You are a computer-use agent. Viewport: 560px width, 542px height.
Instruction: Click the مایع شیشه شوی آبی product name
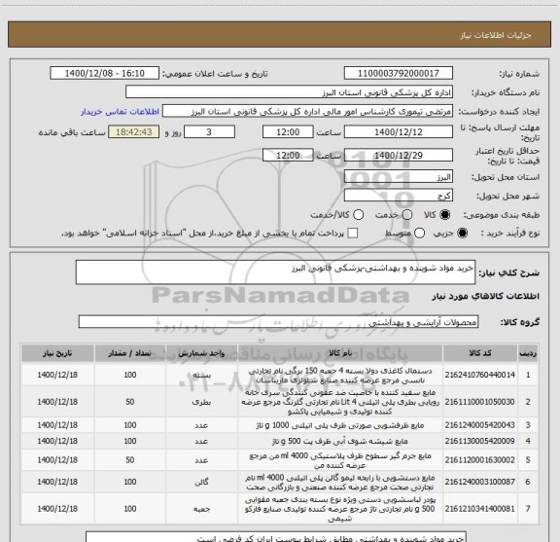tap(340, 442)
